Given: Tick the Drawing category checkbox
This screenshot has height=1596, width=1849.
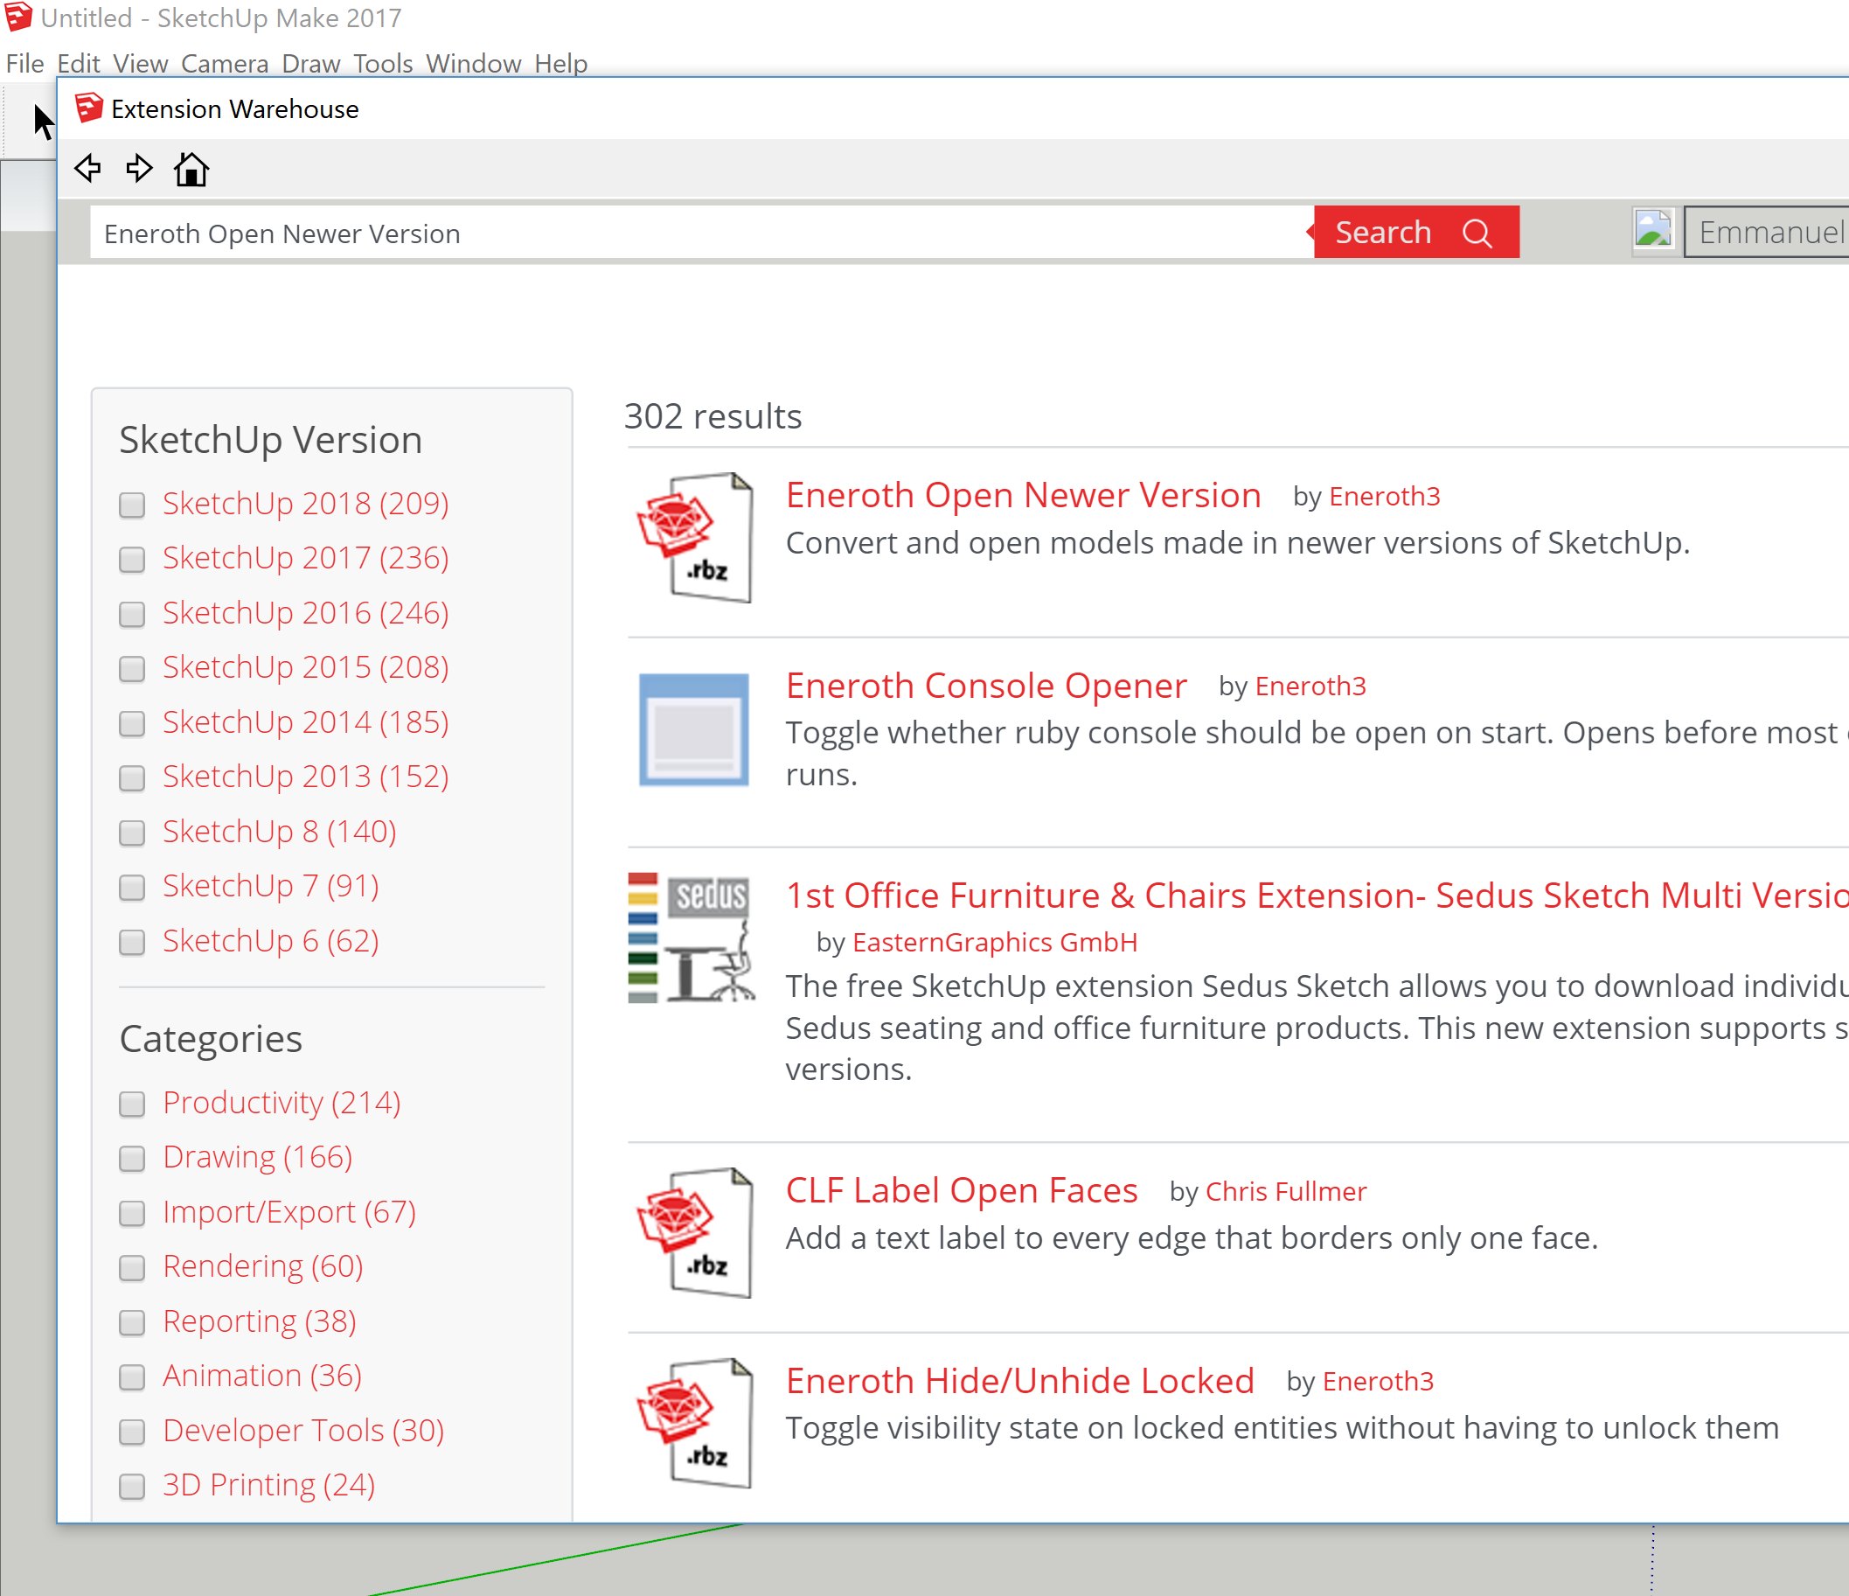Looking at the screenshot, I should click(132, 1159).
